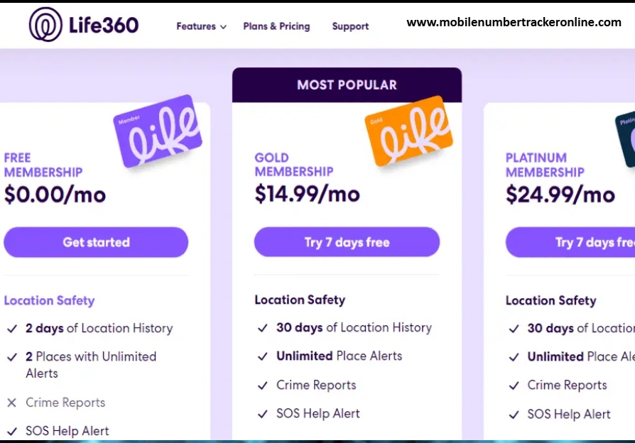The image size is (635, 443).
Task: Click checkmark beside Gold Unlimited Place Alerts
Action: [262, 356]
